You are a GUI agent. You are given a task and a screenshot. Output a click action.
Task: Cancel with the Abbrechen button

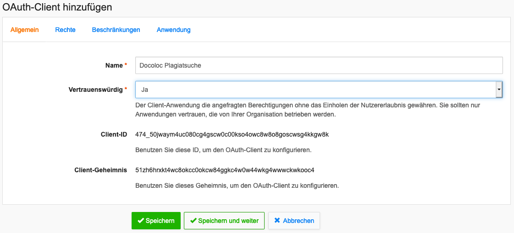(x=294, y=221)
